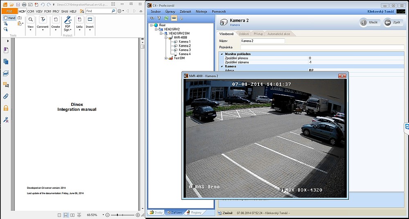Activate the snapshot camera tool
The width and height of the screenshot is (409, 219).
point(20,18)
